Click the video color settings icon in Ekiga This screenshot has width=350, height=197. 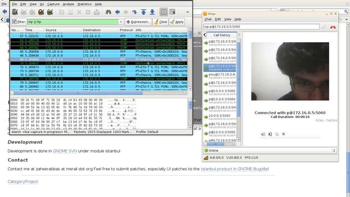270,134
